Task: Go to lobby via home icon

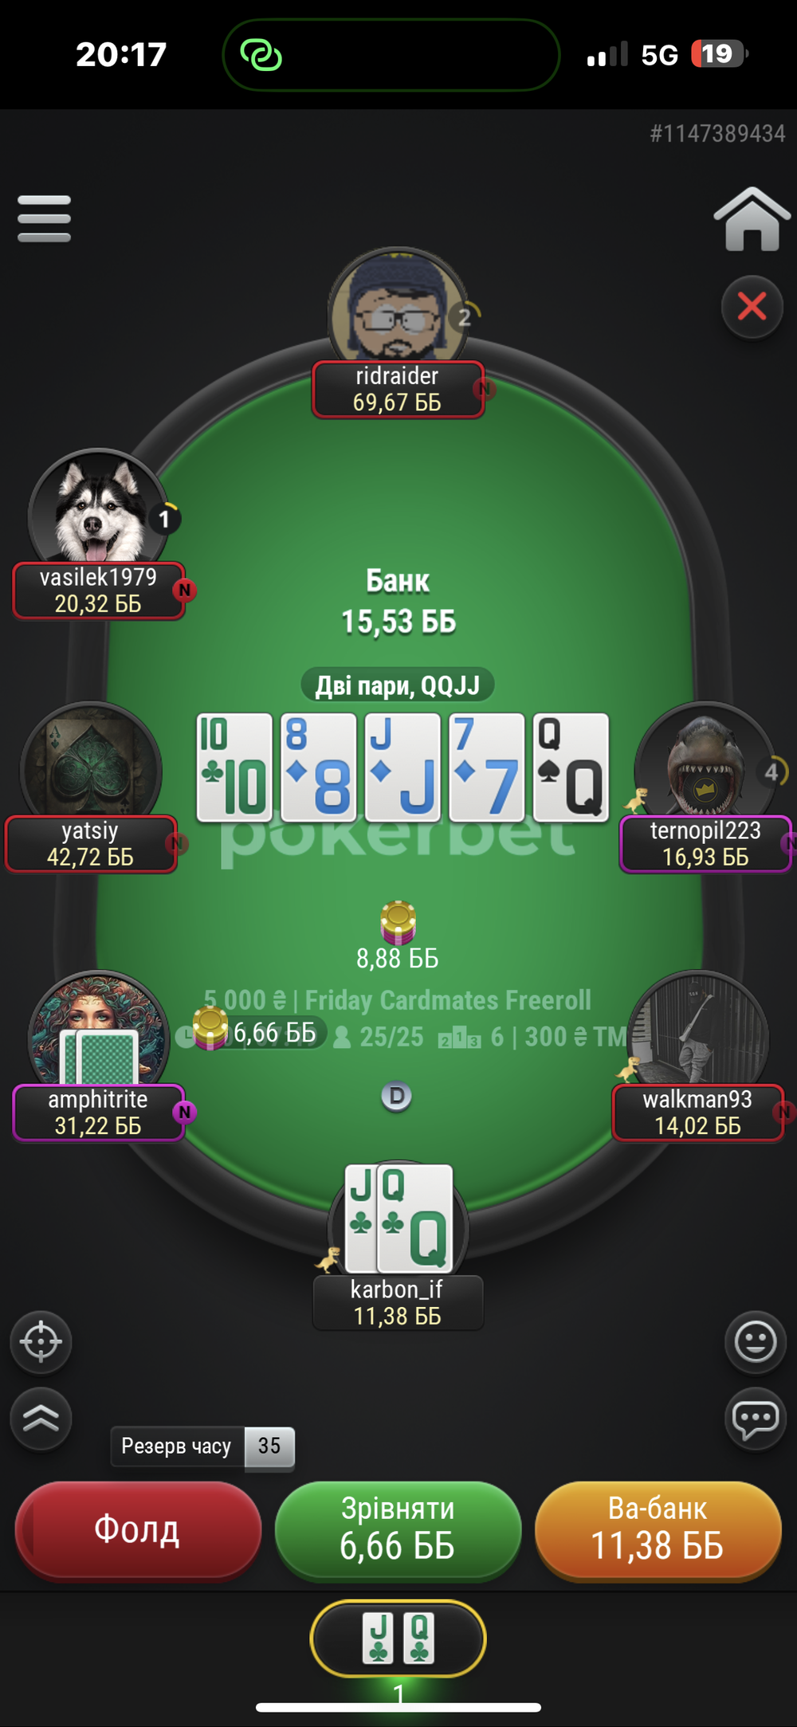Action: pos(752,219)
